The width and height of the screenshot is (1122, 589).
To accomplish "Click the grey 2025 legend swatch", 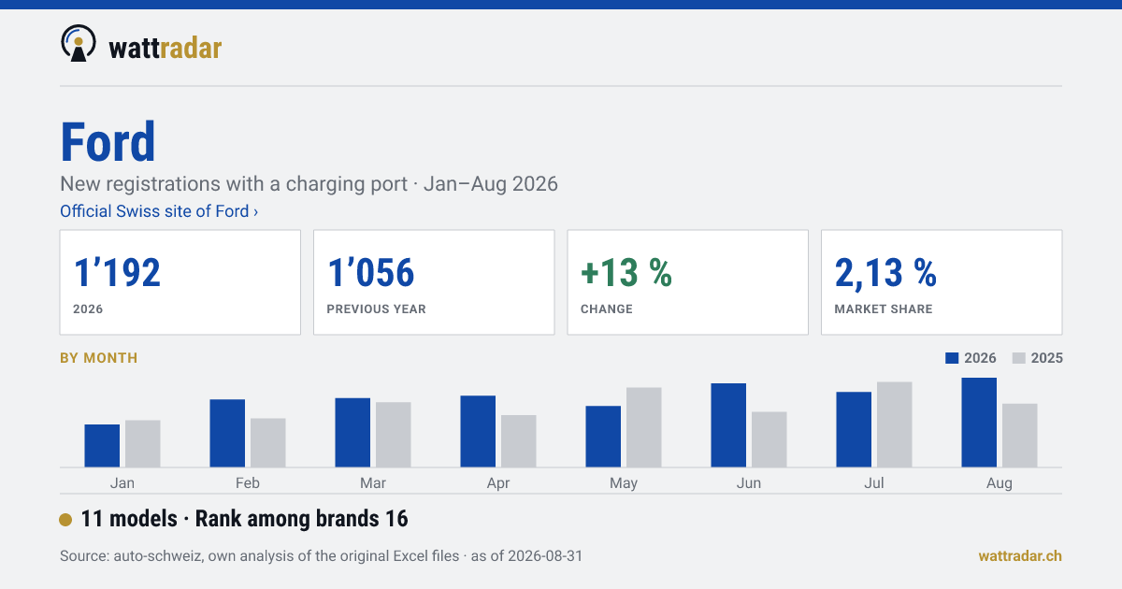I will coord(1020,358).
